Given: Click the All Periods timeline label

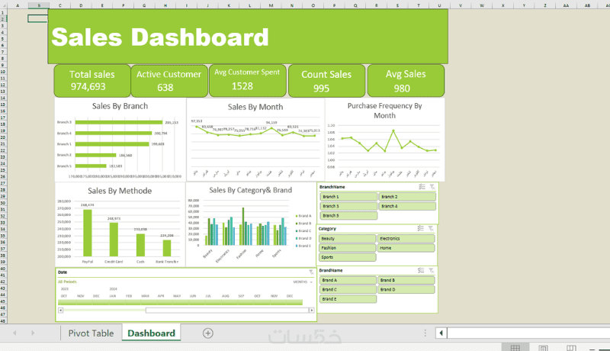Looking at the screenshot, I should (x=67, y=282).
